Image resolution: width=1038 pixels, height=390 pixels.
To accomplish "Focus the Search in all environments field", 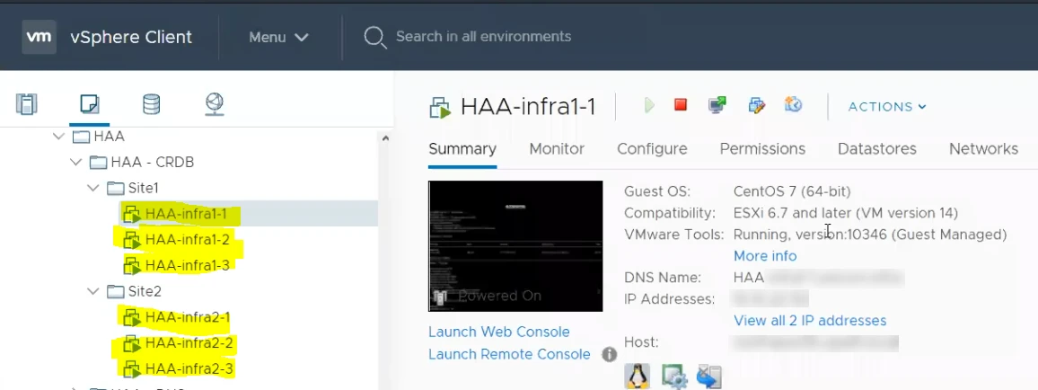I will [483, 37].
